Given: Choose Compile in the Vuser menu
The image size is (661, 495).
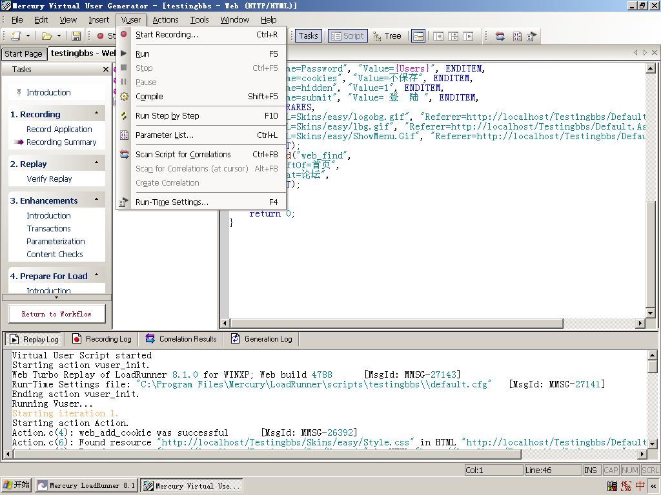Looking at the screenshot, I should (201, 97).
